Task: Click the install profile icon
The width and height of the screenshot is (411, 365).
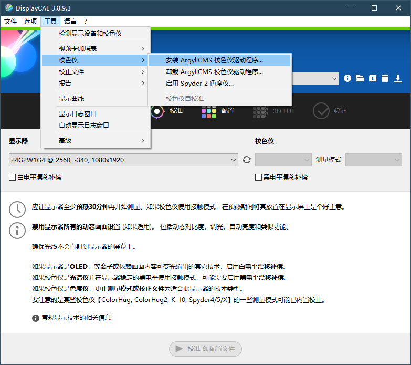Action: pyautogui.click(x=373, y=78)
